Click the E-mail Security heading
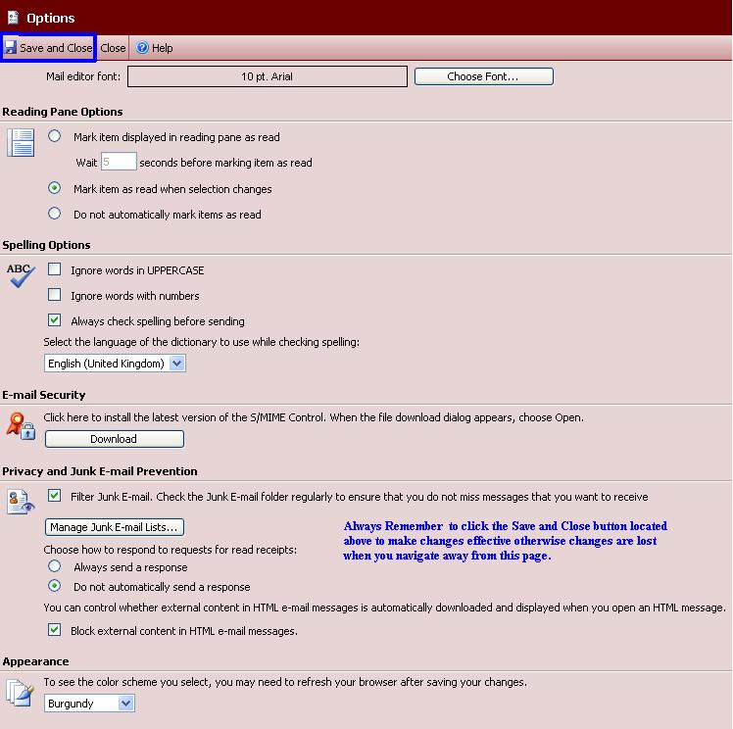 [x=44, y=395]
